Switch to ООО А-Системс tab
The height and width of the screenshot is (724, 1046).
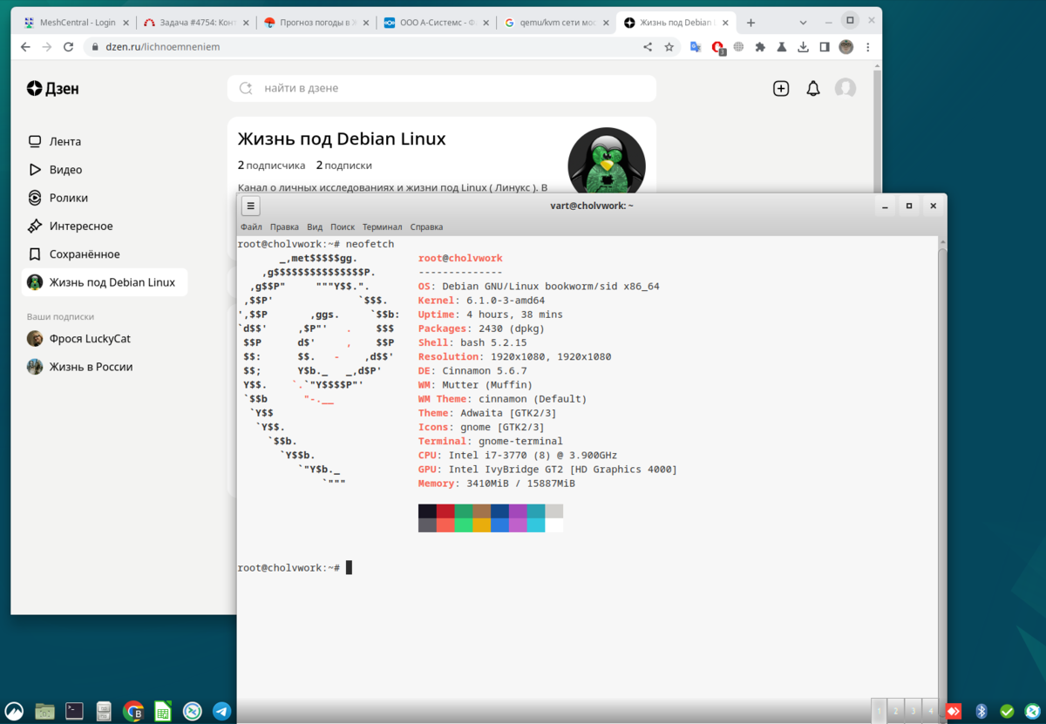point(437,23)
